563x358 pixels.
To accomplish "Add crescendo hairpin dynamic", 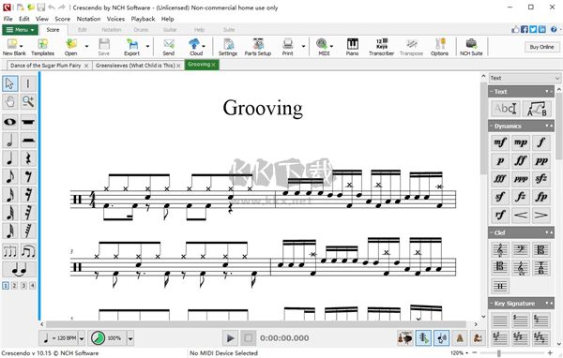I will [x=520, y=215].
